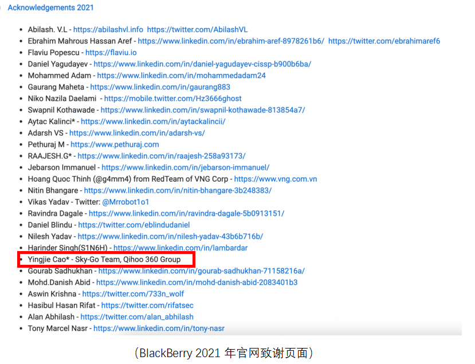This screenshot has width=475, height=364.
Task: Open Daniel Yagudayev's LinkedIn link
Action: point(202,64)
